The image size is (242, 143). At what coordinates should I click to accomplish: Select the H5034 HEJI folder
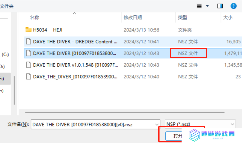coord(48,30)
